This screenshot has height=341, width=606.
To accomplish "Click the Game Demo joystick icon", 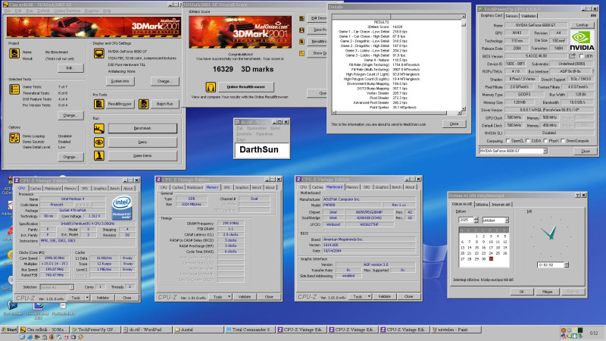I will tap(98, 155).
